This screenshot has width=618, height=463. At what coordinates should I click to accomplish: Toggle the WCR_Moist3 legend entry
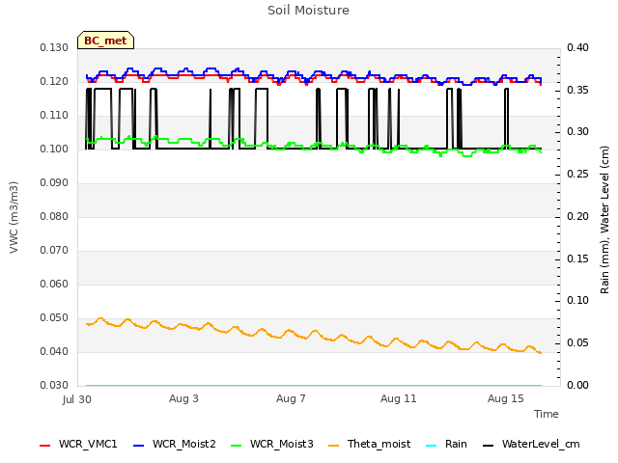click(x=272, y=445)
